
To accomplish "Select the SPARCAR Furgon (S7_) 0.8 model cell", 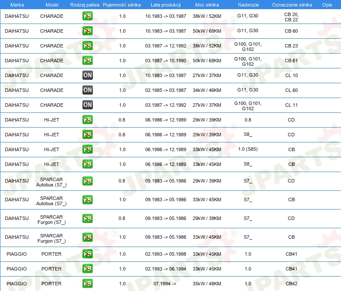I will (x=51, y=219).
